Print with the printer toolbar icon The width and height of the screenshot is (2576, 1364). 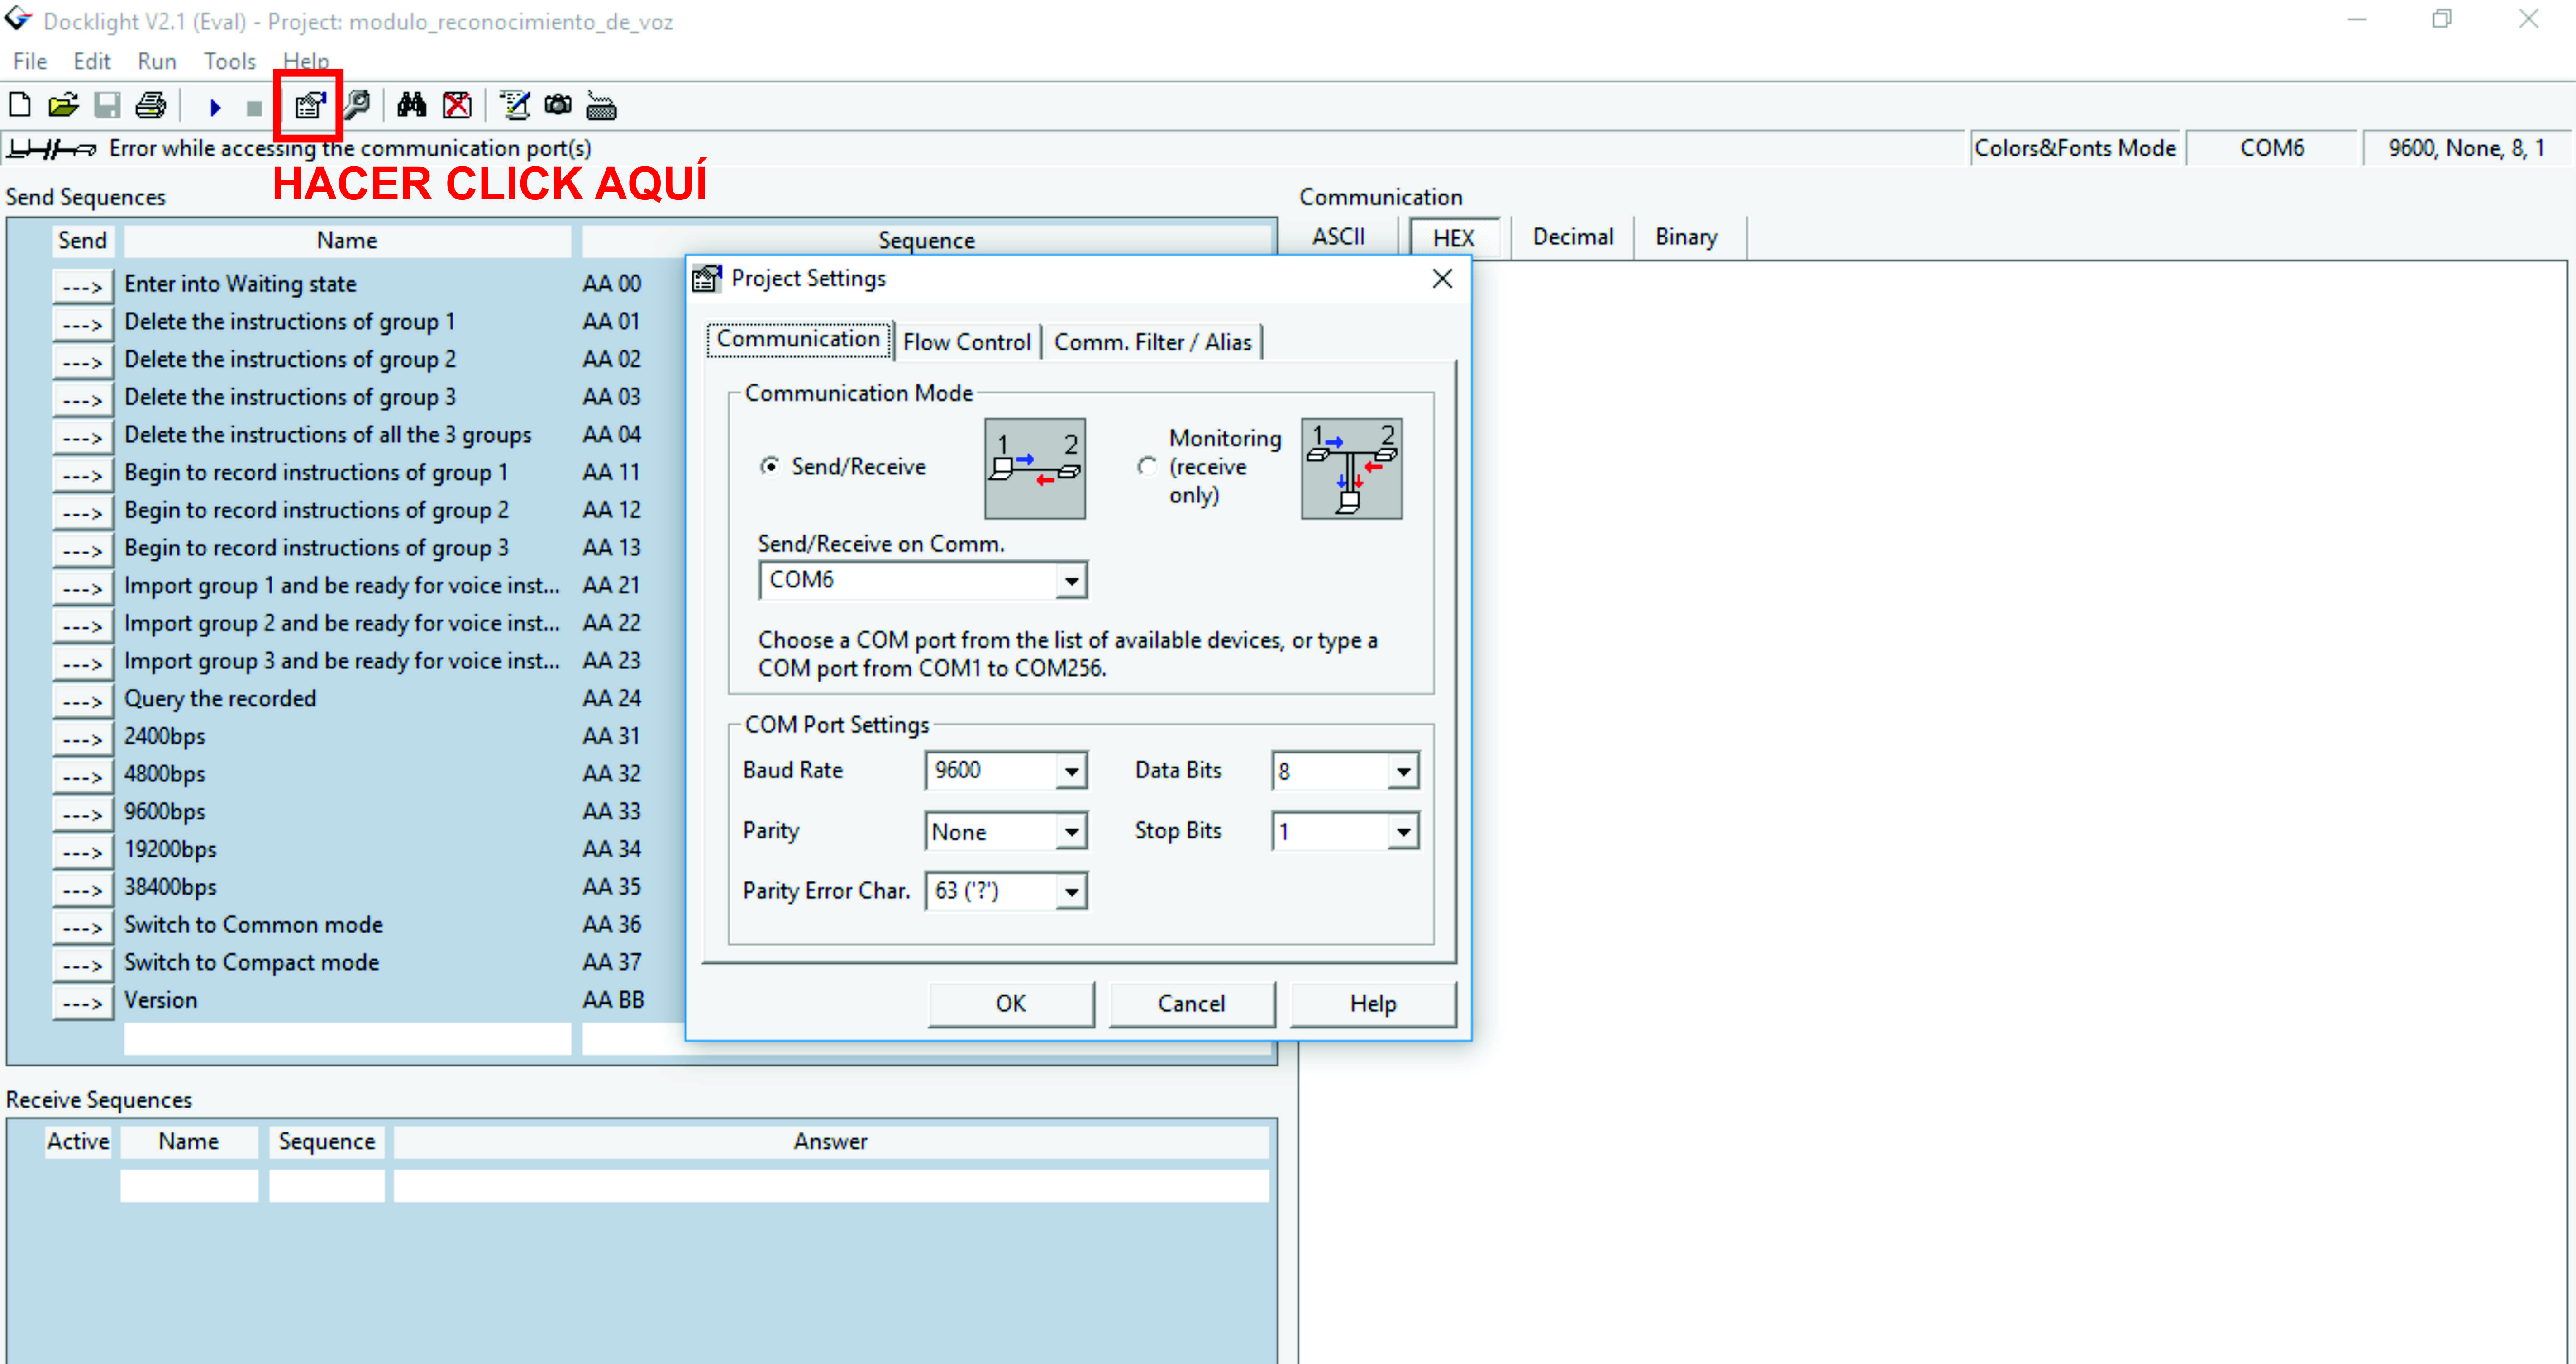(x=151, y=105)
